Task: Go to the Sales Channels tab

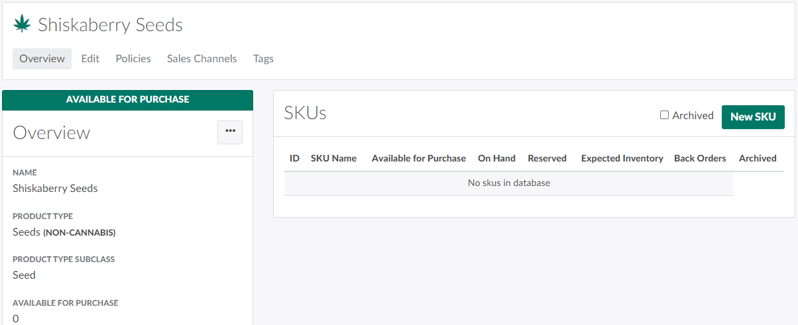Action: (x=201, y=59)
